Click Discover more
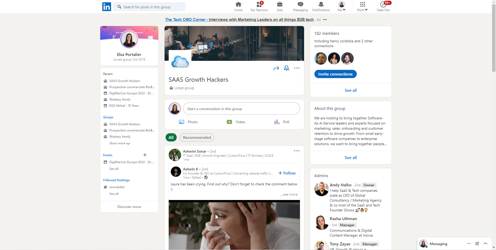Viewport: 496px width, 250px height. click(x=129, y=207)
